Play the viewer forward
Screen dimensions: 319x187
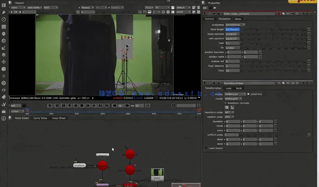click(94, 105)
